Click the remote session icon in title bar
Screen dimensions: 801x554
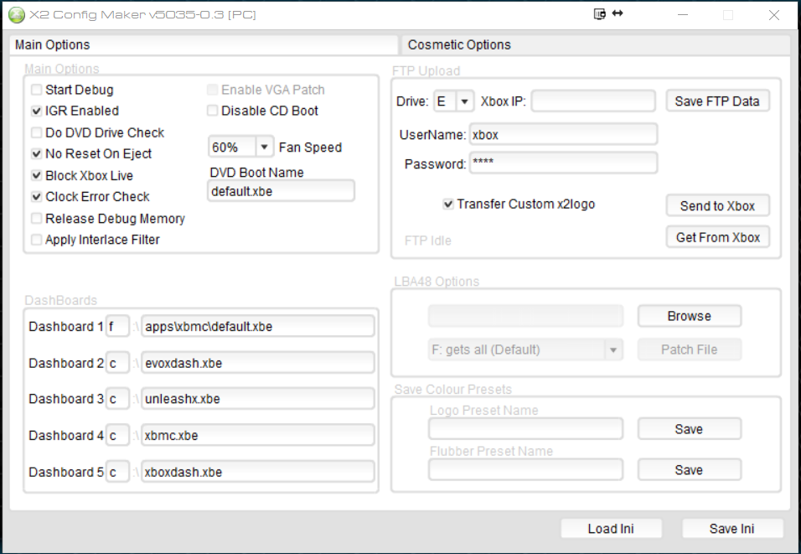pyautogui.click(x=600, y=13)
